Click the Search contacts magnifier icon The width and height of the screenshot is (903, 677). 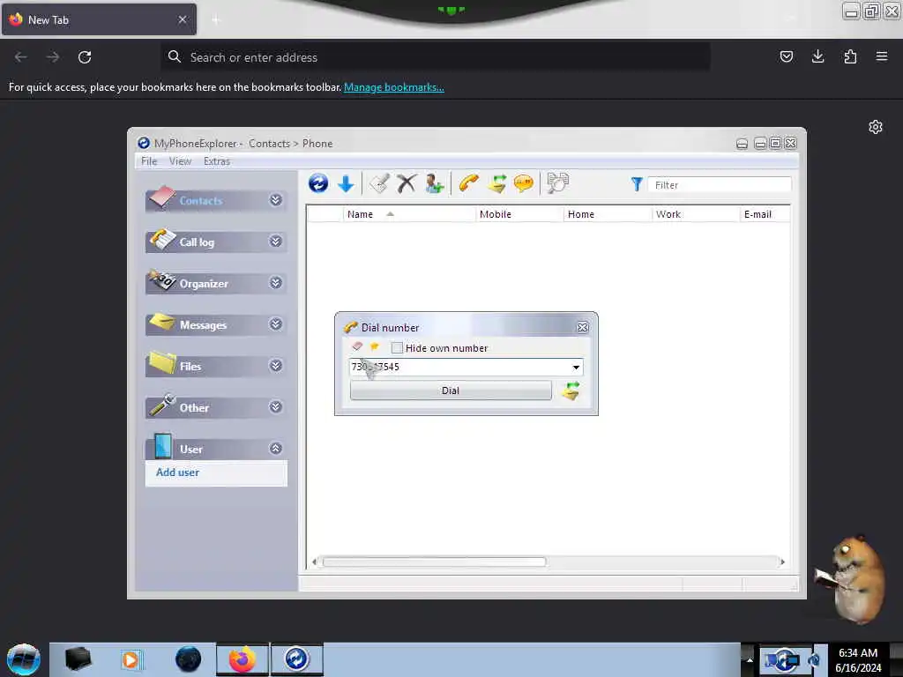557,183
